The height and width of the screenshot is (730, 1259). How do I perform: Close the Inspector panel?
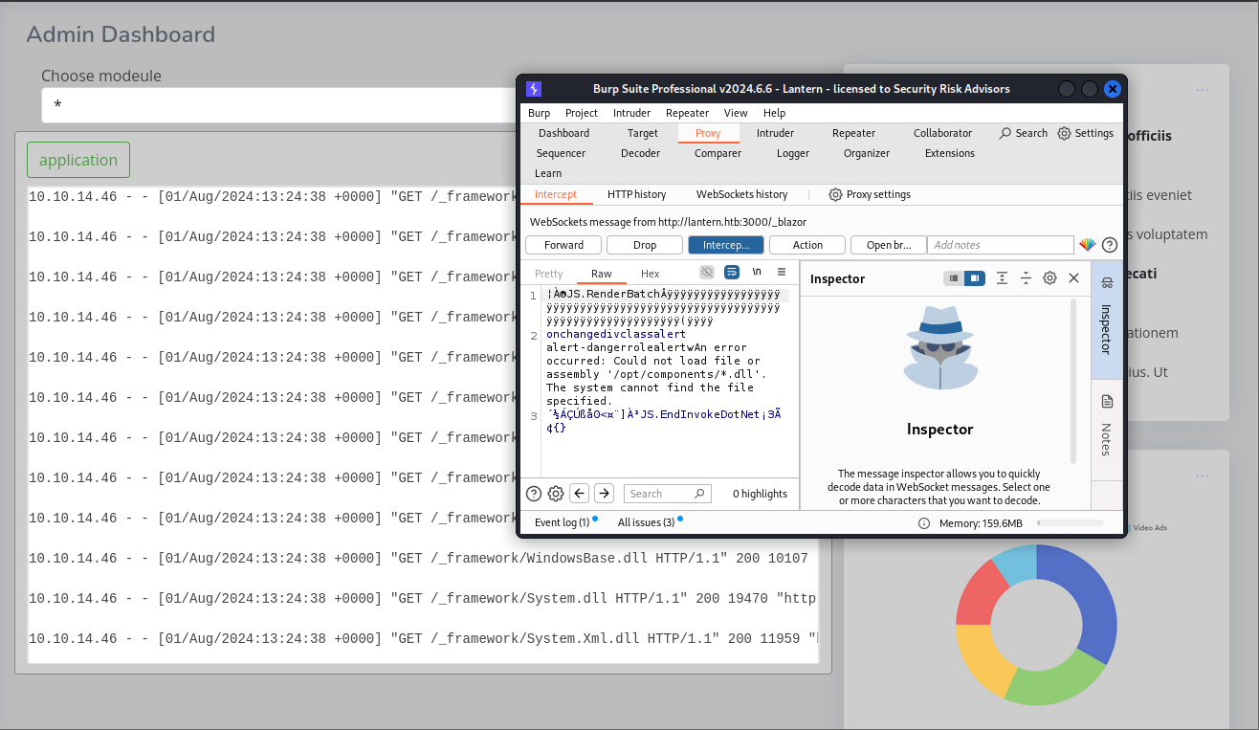click(1073, 278)
